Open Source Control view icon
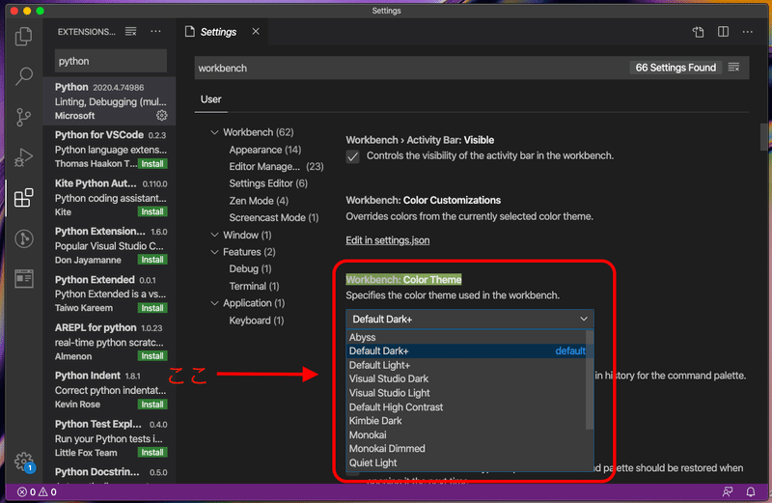This screenshot has width=772, height=503. click(x=23, y=117)
